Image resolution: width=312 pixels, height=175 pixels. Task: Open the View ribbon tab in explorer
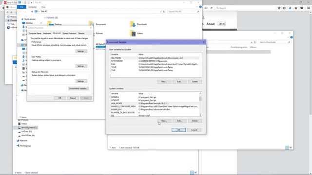tap(43, 7)
